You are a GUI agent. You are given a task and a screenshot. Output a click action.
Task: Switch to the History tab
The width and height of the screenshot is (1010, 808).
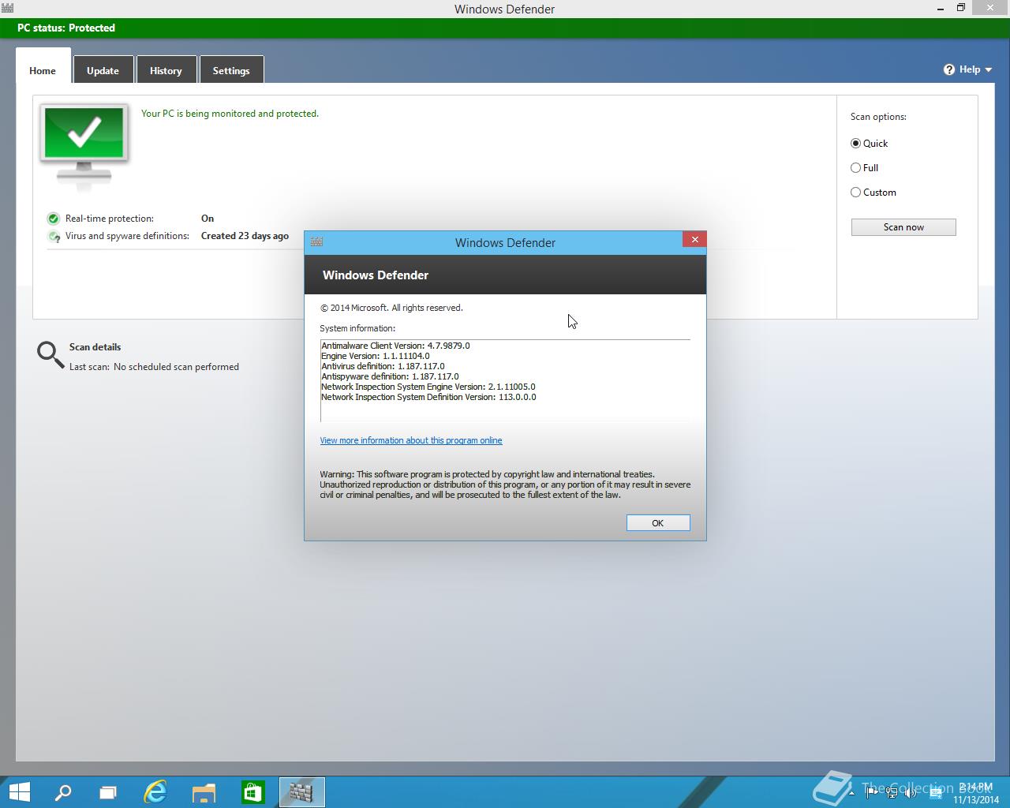tap(166, 70)
